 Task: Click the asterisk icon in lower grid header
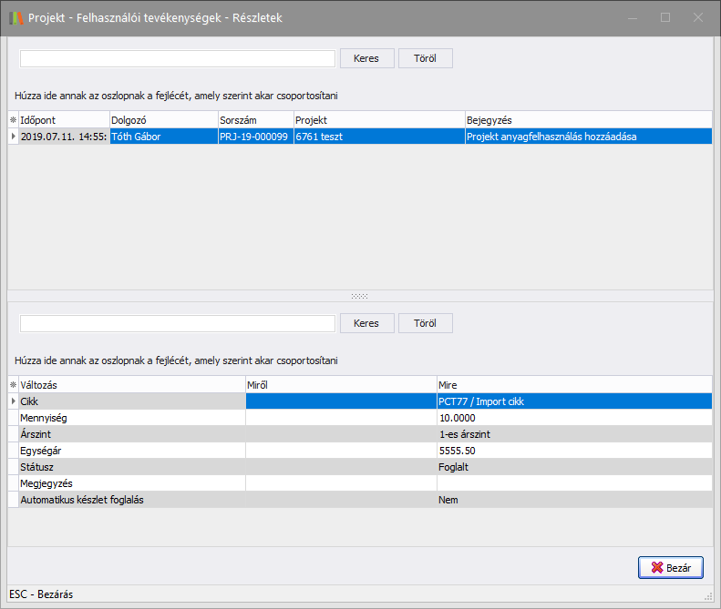13,384
